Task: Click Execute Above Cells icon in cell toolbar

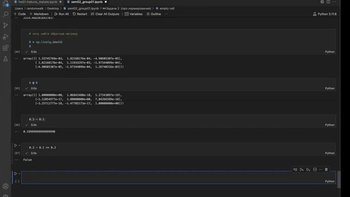Action: pos(302,170)
